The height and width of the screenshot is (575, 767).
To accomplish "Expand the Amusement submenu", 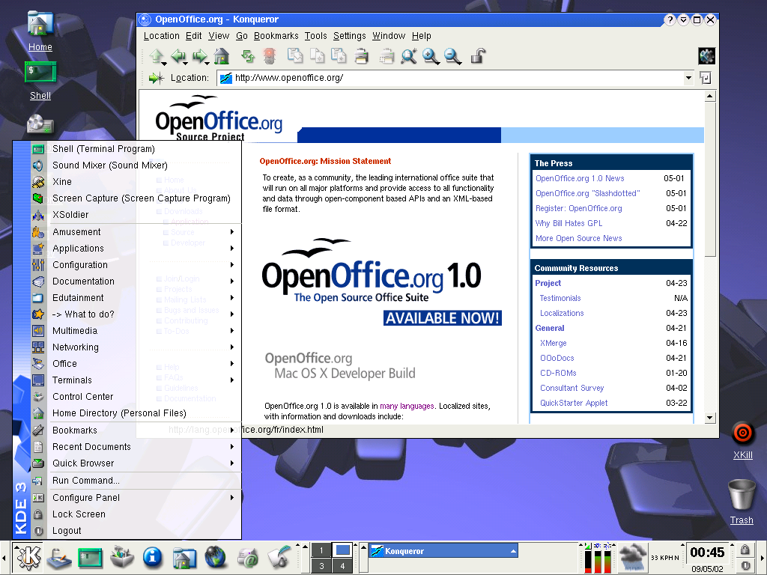I will click(x=136, y=232).
